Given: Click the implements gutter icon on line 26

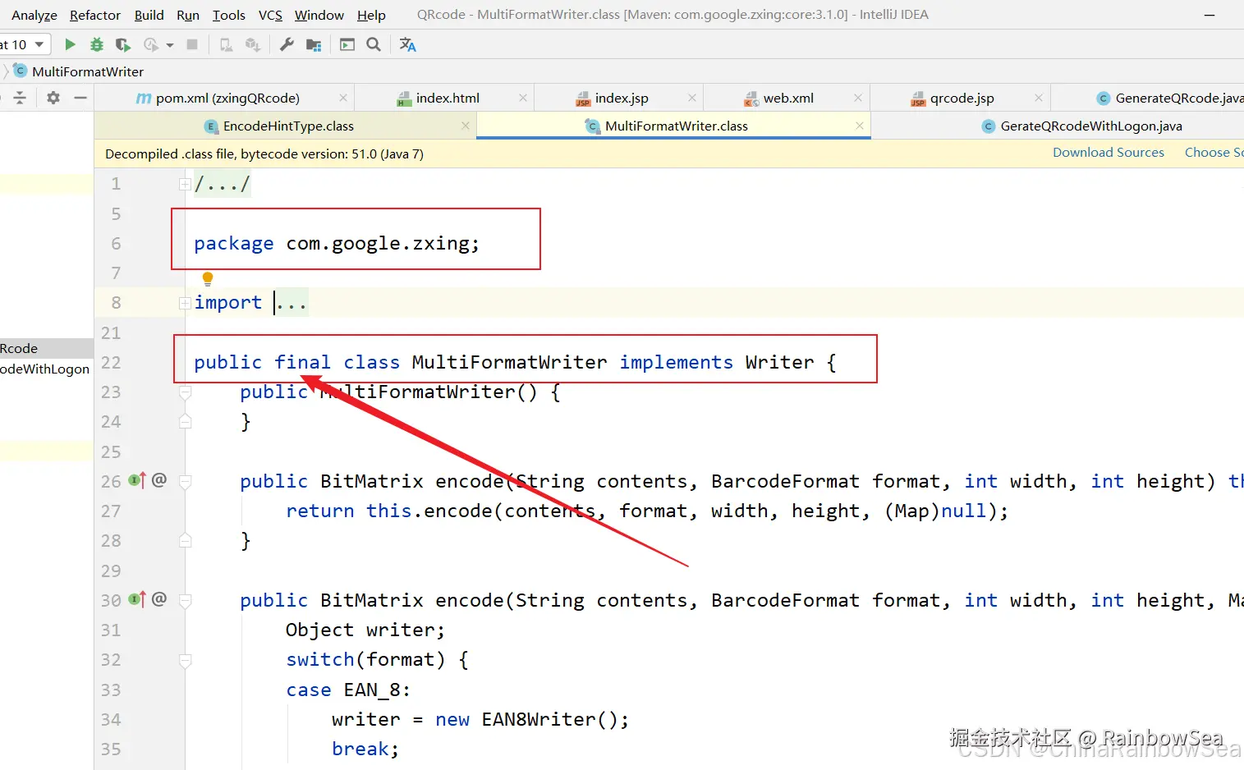Looking at the screenshot, I should [x=137, y=480].
